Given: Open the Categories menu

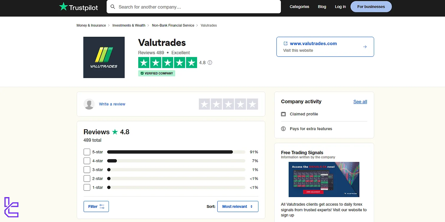Looking at the screenshot, I should coord(299,7).
